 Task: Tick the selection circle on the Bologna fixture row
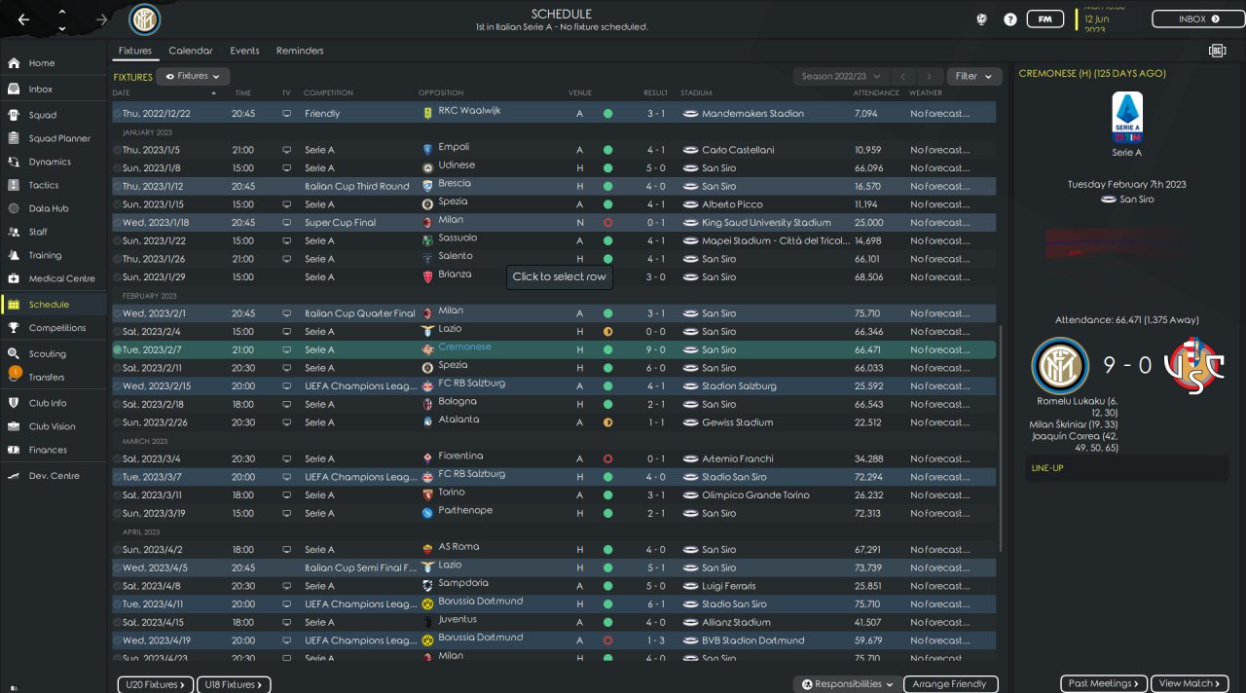pyautogui.click(x=118, y=404)
